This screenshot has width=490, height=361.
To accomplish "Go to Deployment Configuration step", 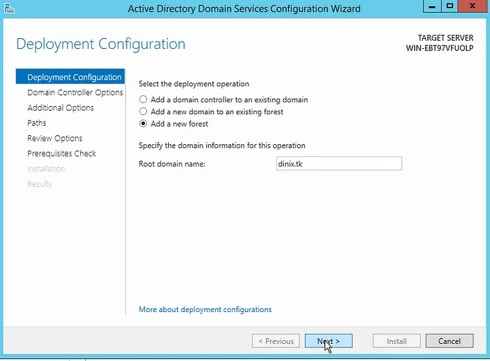I will [x=70, y=77].
